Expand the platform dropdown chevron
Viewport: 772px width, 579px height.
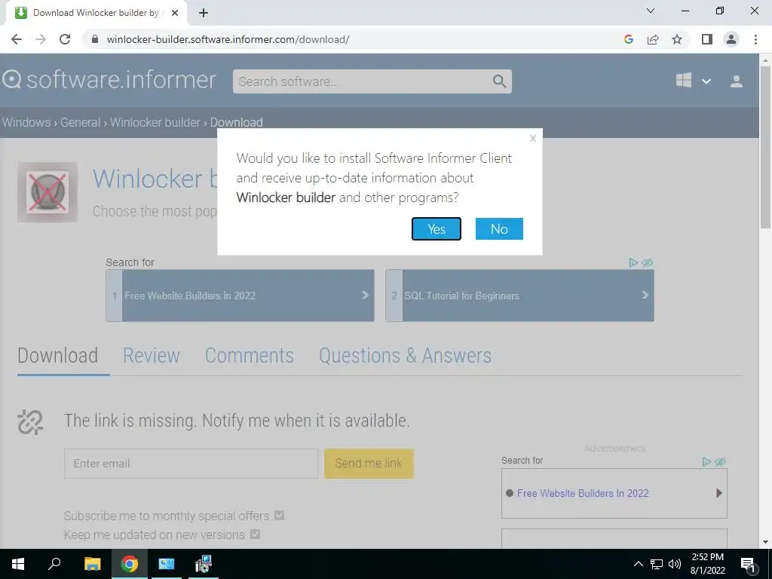[x=706, y=81]
